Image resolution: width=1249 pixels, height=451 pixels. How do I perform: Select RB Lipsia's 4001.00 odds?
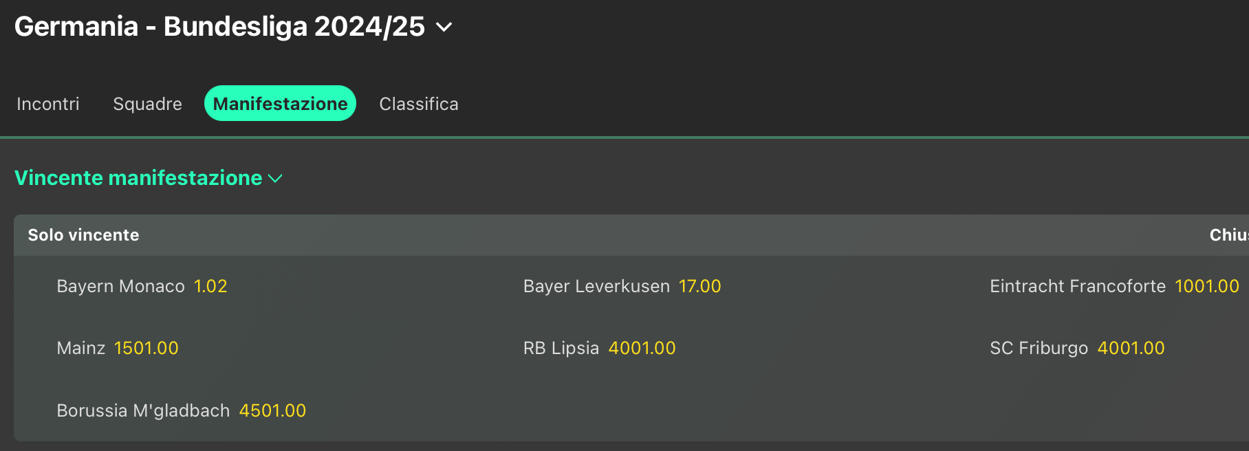pos(642,349)
